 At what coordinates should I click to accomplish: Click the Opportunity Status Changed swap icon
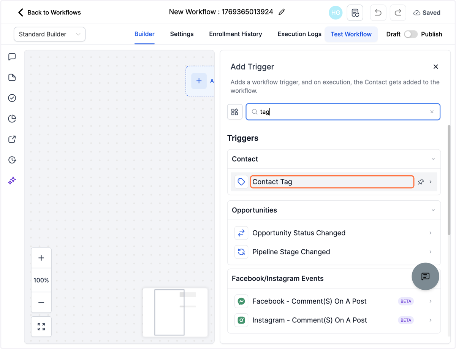(241, 233)
